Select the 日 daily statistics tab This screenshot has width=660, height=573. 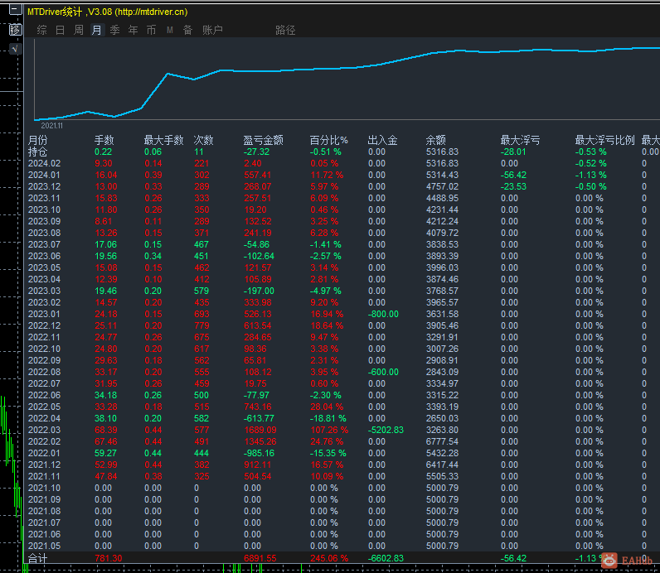pyautogui.click(x=60, y=30)
